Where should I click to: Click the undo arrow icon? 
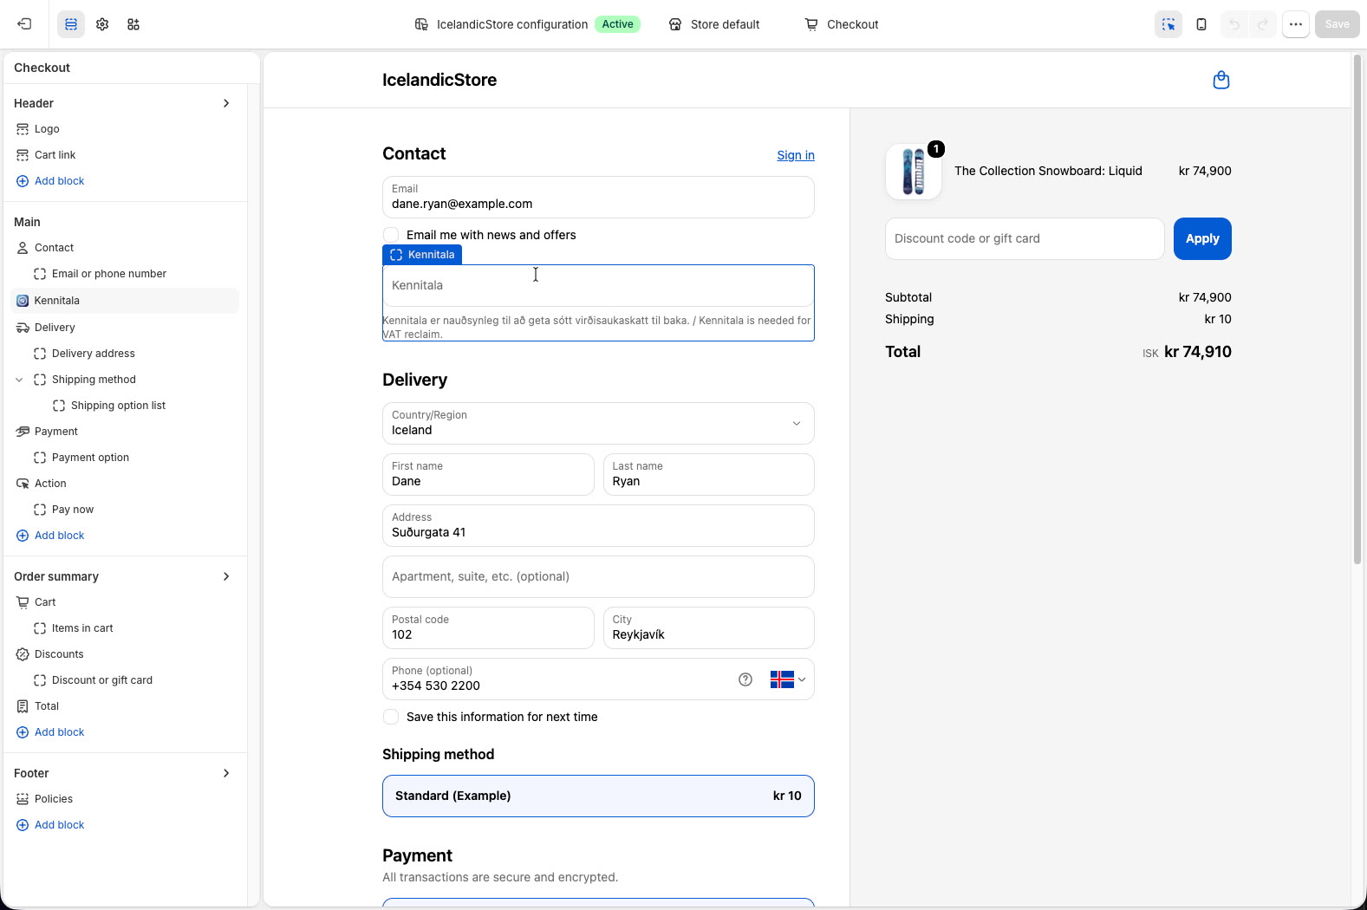[x=1234, y=24]
